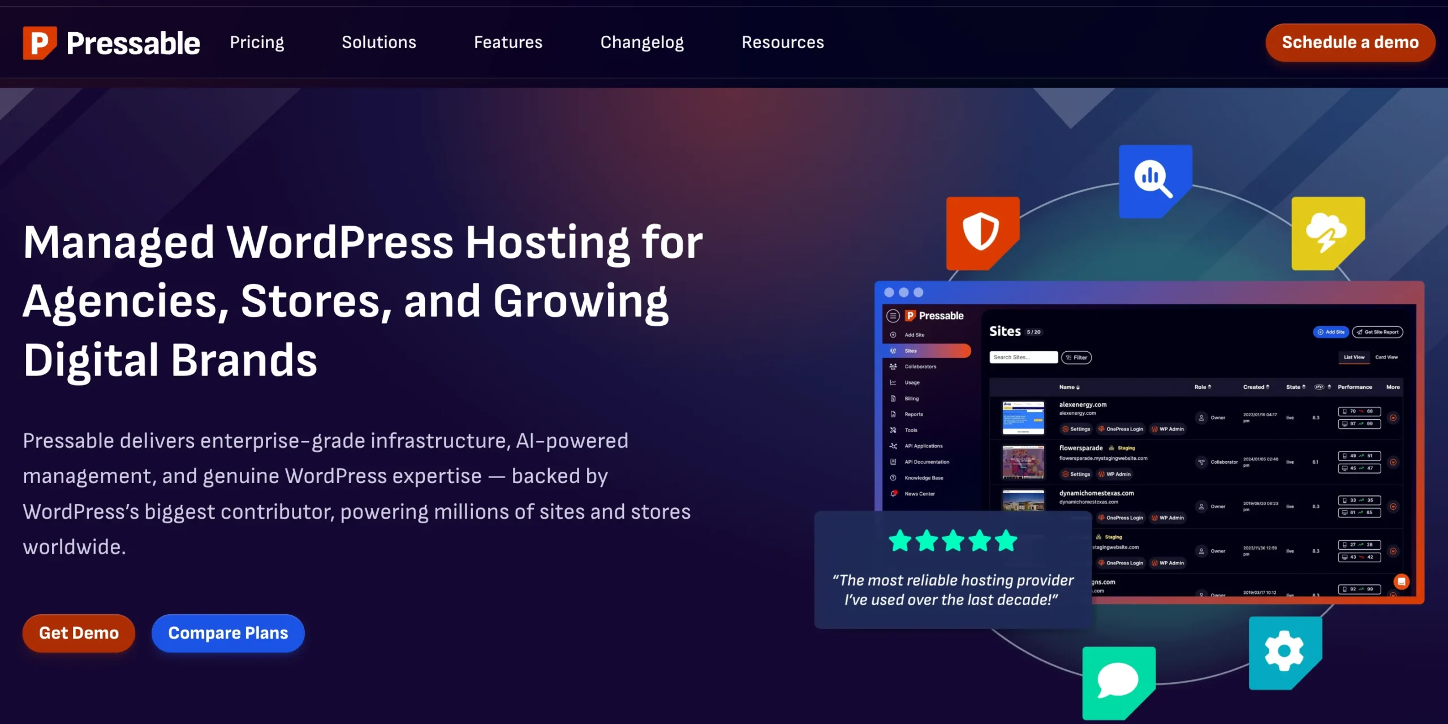Click the blue analytics magnifier icon tile

(1156, 181)
